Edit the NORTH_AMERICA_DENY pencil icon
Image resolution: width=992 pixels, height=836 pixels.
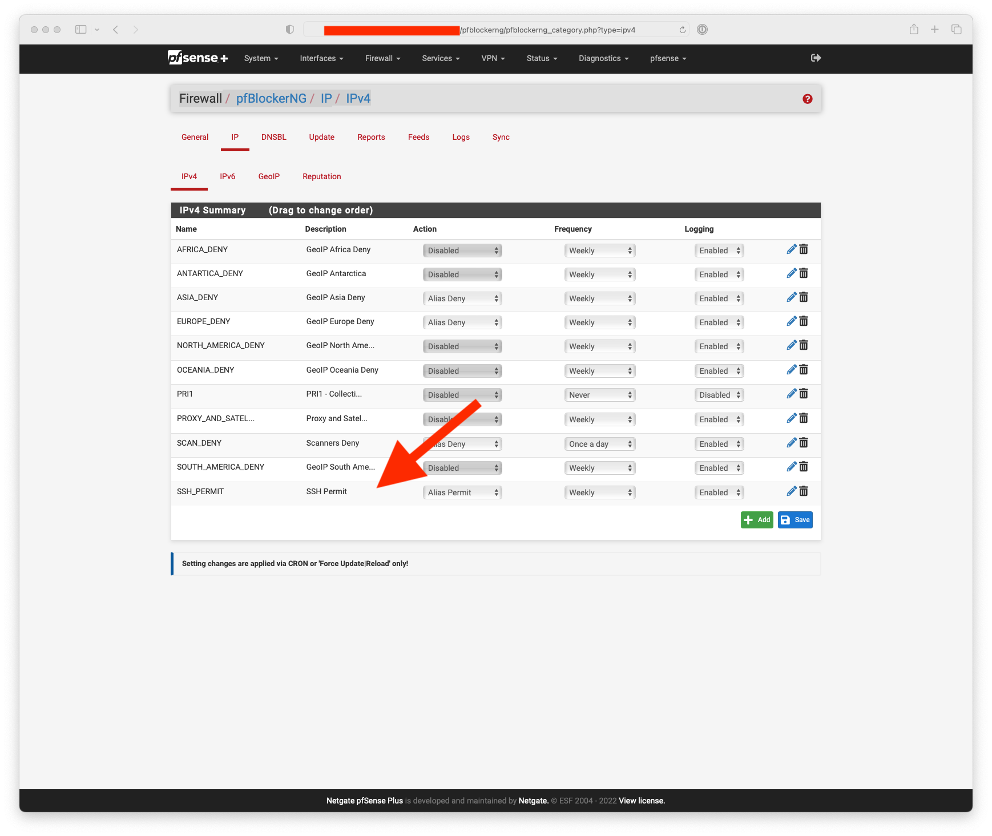tap(791, 345)
